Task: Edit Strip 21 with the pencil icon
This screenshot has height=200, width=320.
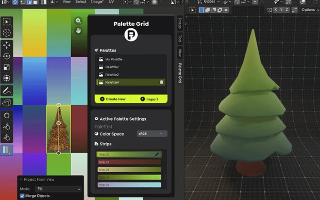Action: [157, 154]
